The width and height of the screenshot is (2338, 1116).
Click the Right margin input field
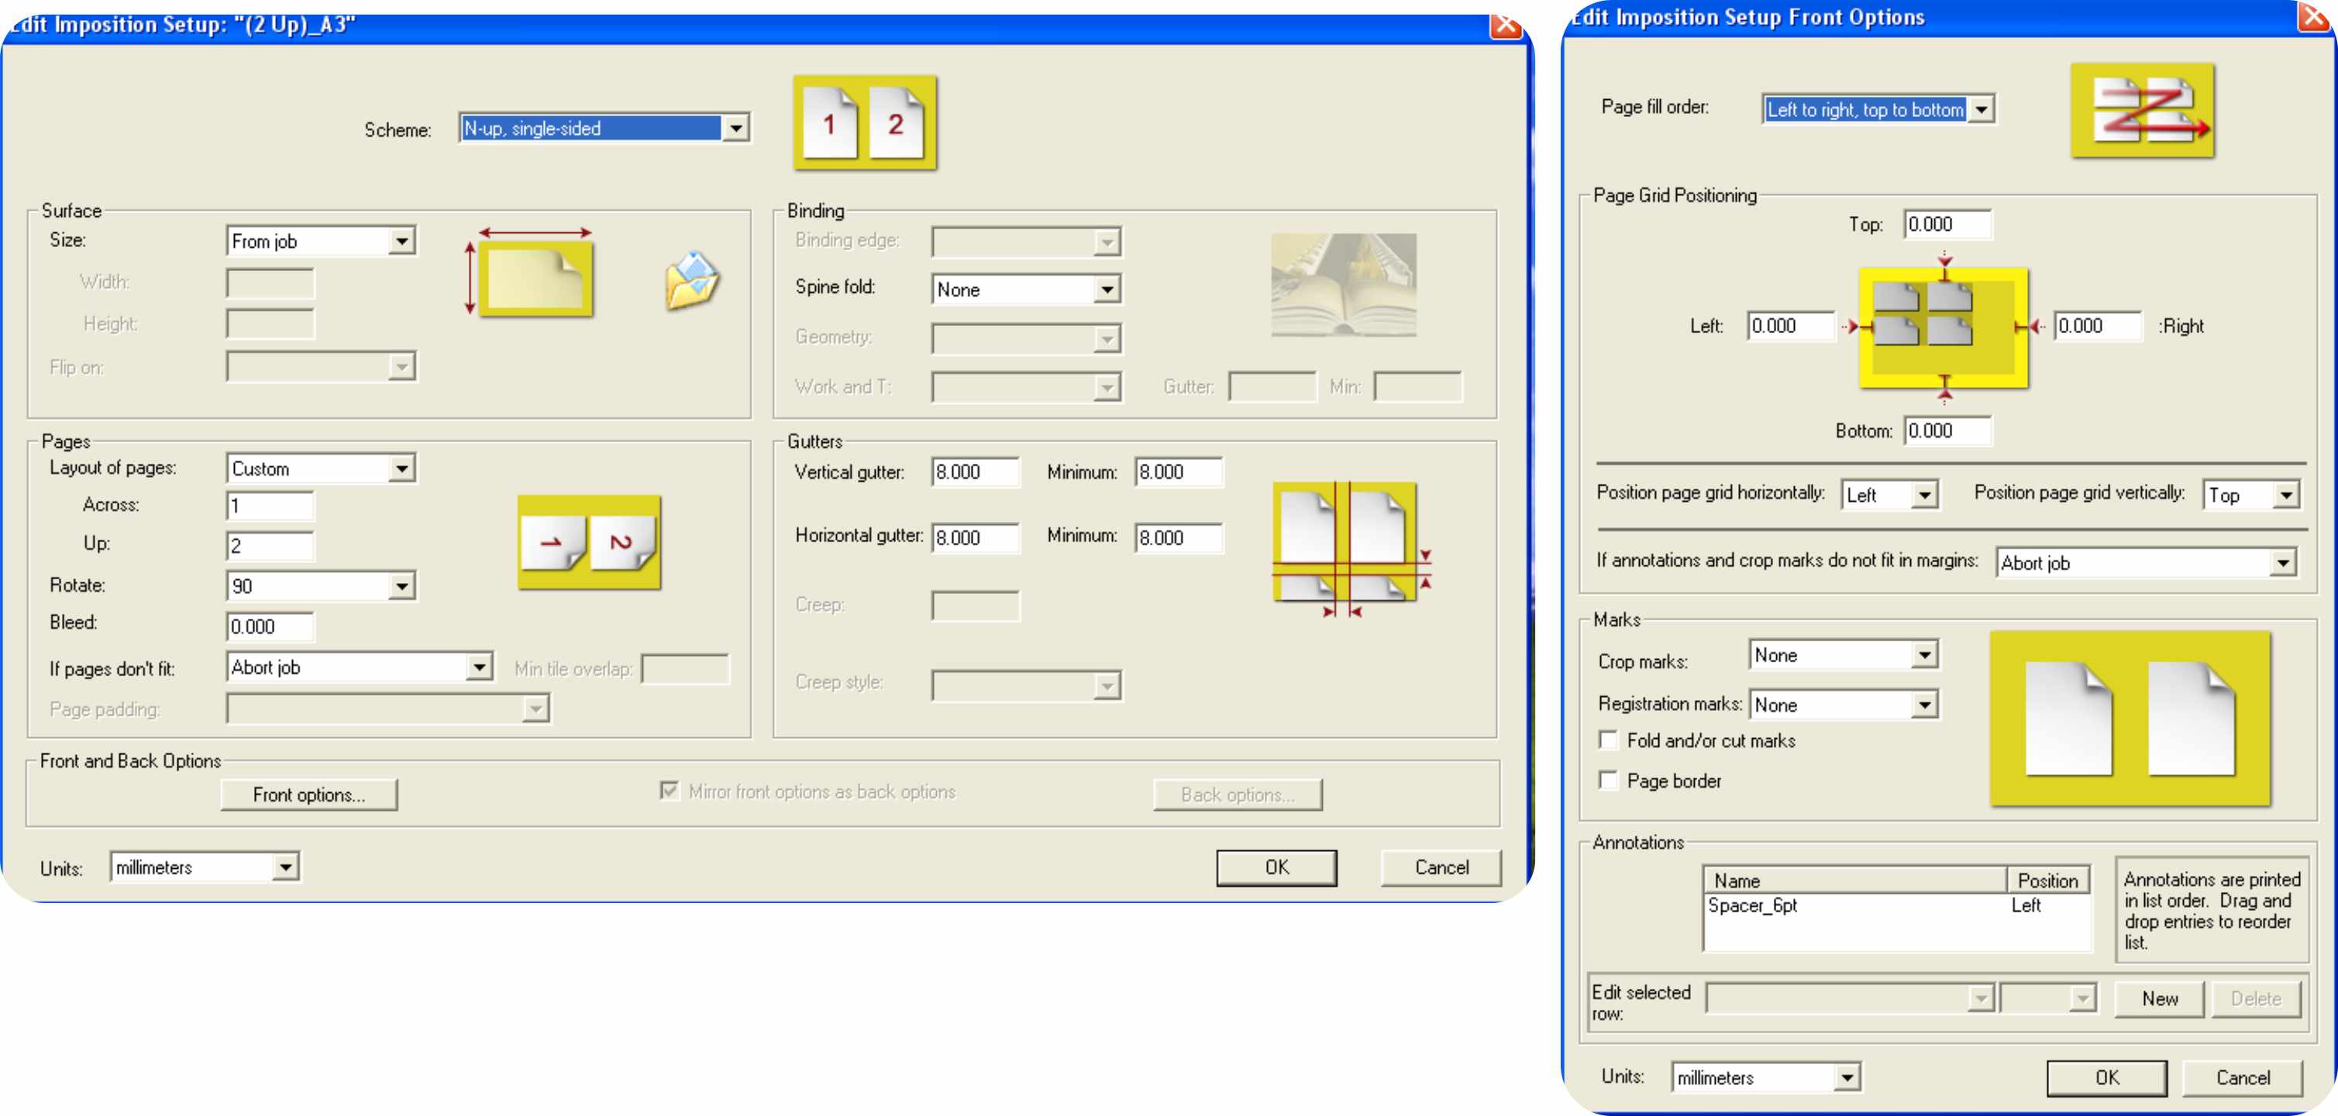pyautogui.click(x=2099, y=327)
